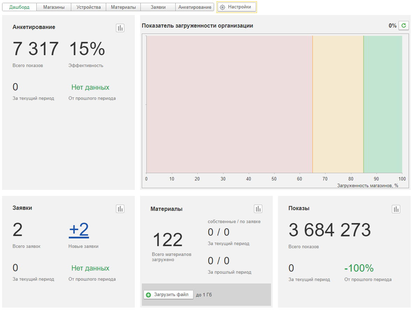
Task: Select the 122 materials uploaded count
Action: [x=168, y=239]
